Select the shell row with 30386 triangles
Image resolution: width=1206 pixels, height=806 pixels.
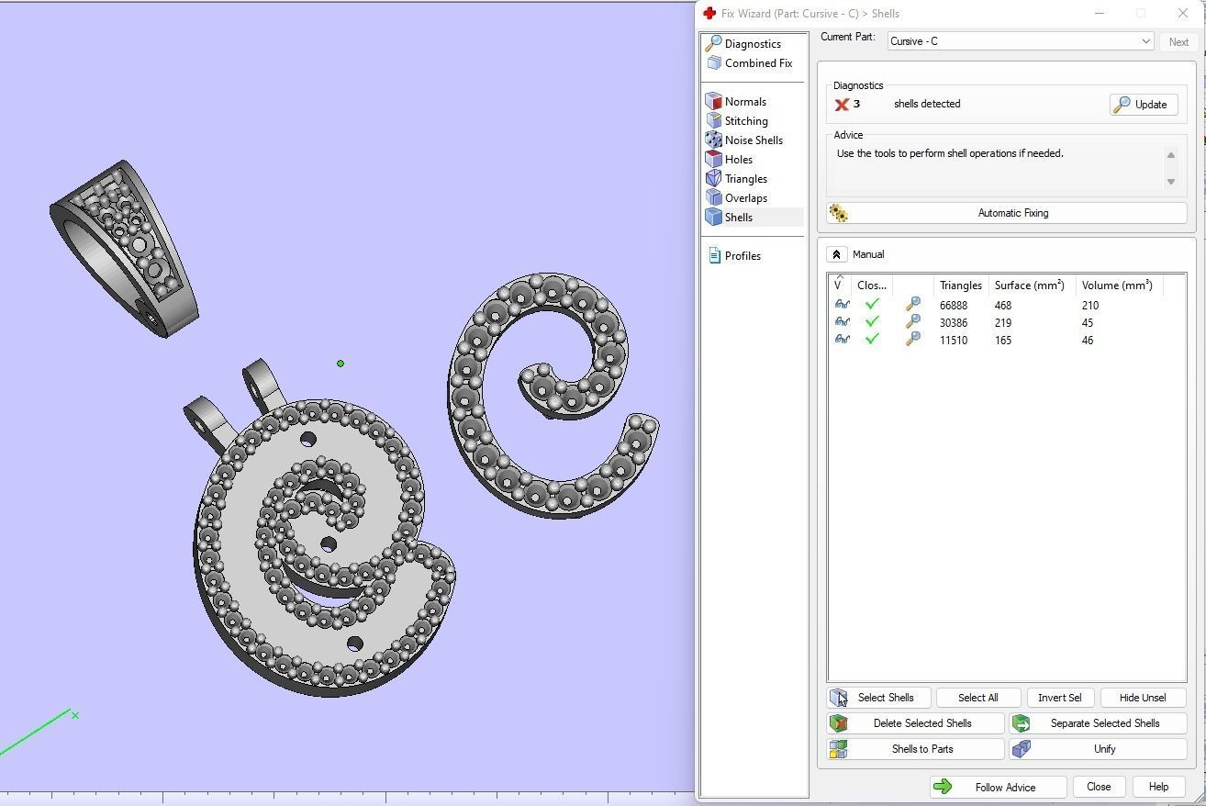pos(1007,323)
